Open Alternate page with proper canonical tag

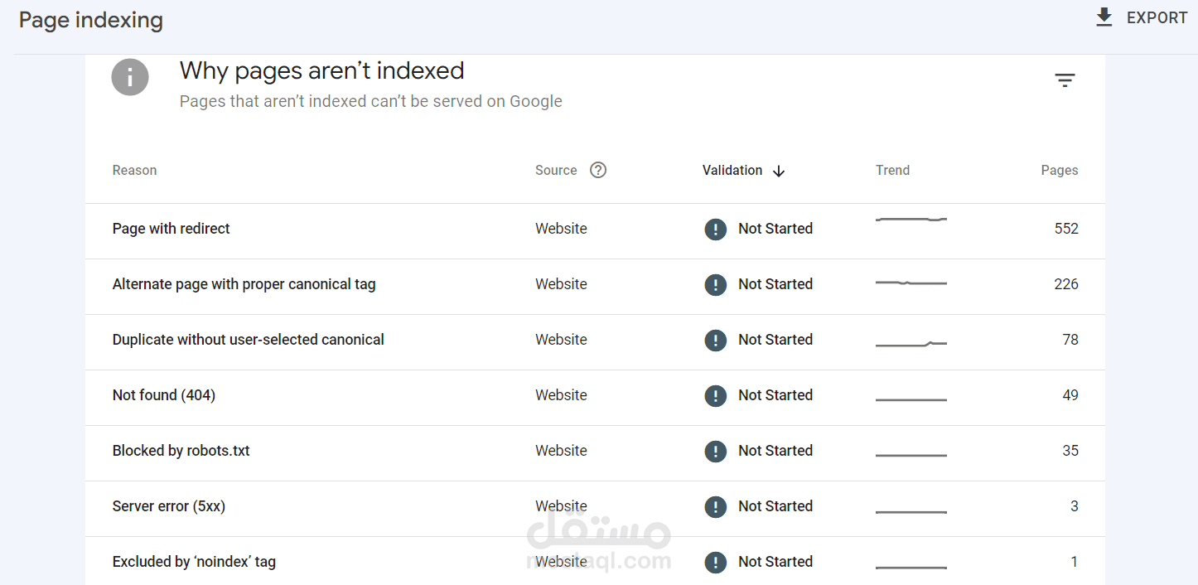point(244,284)
